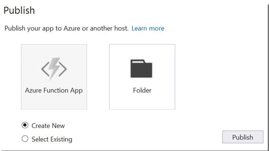The height and width of the screenshot is (151, 269).
Task: Enable the Select Existing radio button
Action: pos(25,139)
